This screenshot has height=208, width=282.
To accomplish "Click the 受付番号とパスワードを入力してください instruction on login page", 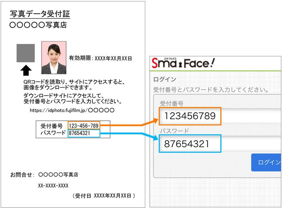I will click(x=210, y=90).
